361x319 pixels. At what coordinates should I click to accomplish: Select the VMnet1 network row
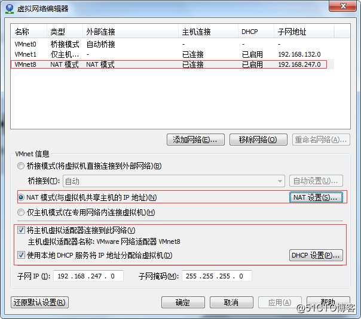pos(173,54)
